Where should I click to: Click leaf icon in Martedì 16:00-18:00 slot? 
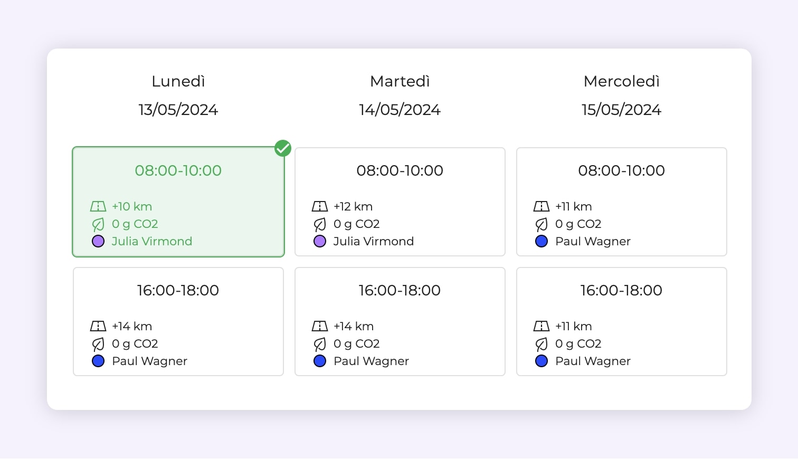tap(320, 344)
